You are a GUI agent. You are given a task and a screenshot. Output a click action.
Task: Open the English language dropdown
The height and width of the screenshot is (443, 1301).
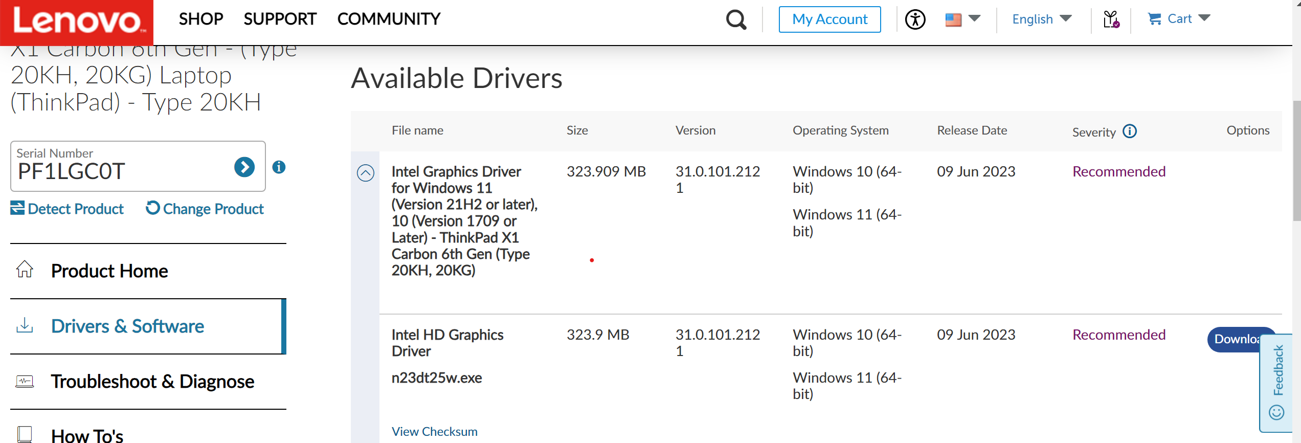tap(1042, 19)
